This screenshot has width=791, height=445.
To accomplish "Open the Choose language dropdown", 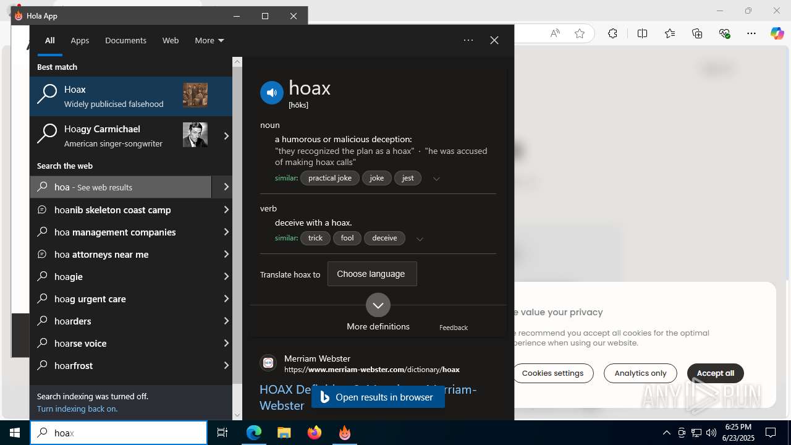I will point(372,274).
